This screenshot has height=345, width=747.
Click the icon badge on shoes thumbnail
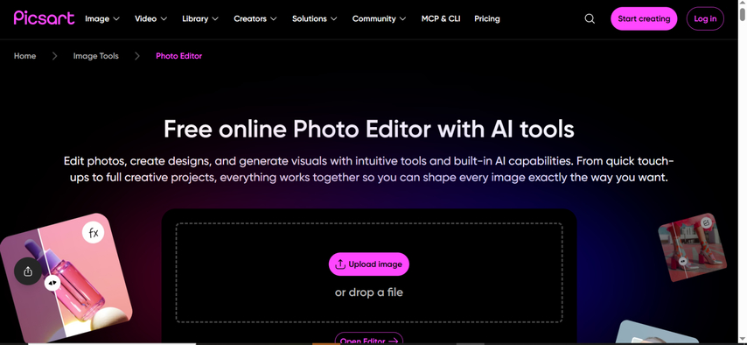tap(707, 222)
